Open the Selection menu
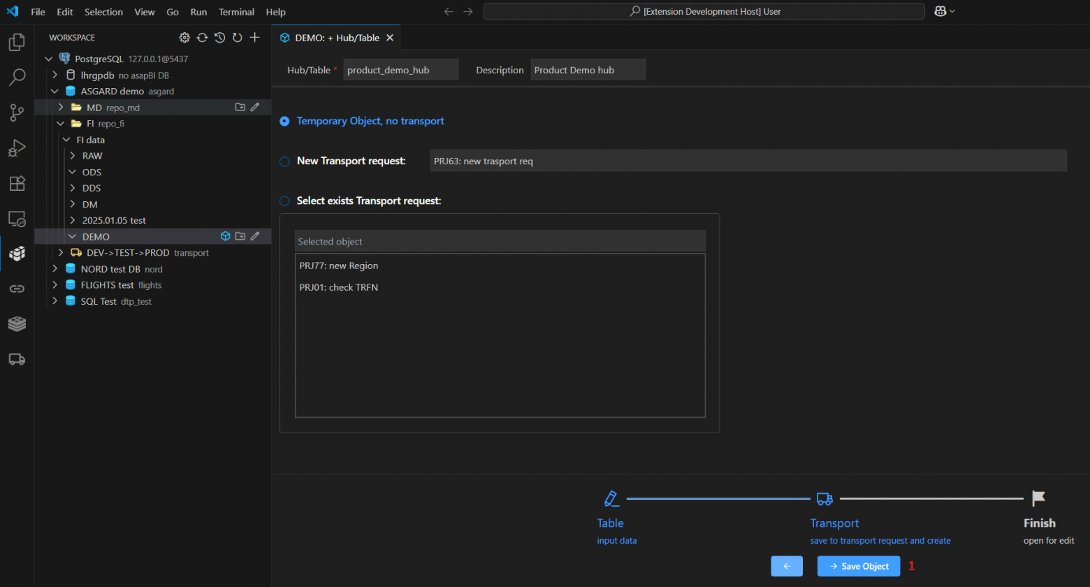 coord(103,12)
